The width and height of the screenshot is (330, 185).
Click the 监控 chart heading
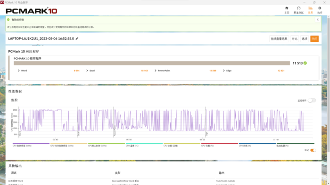coord(14,100)
